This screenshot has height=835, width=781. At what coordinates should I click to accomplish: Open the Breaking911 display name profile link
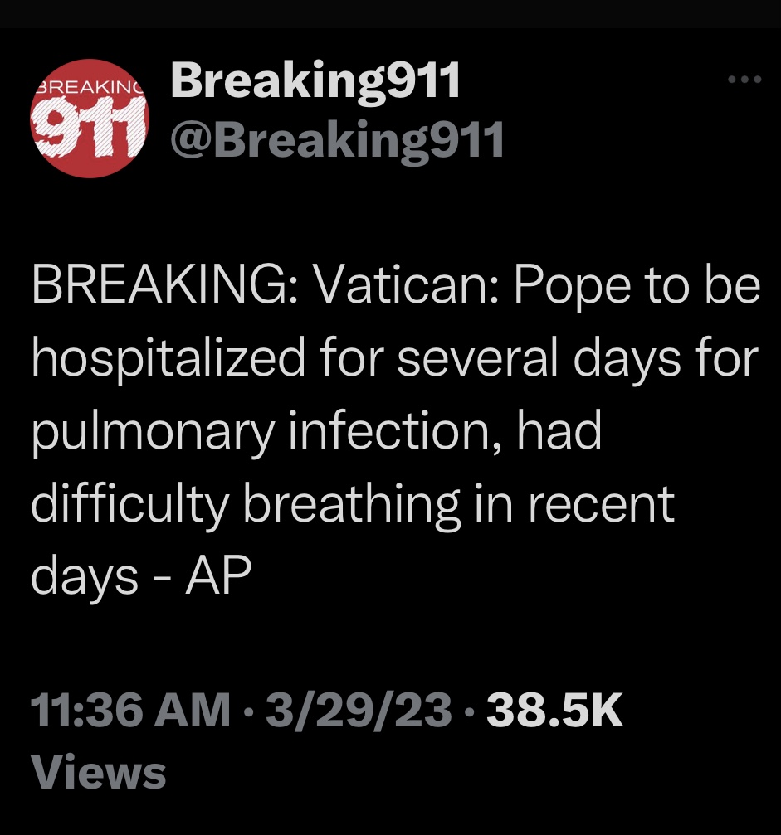[x=315, y=81]
